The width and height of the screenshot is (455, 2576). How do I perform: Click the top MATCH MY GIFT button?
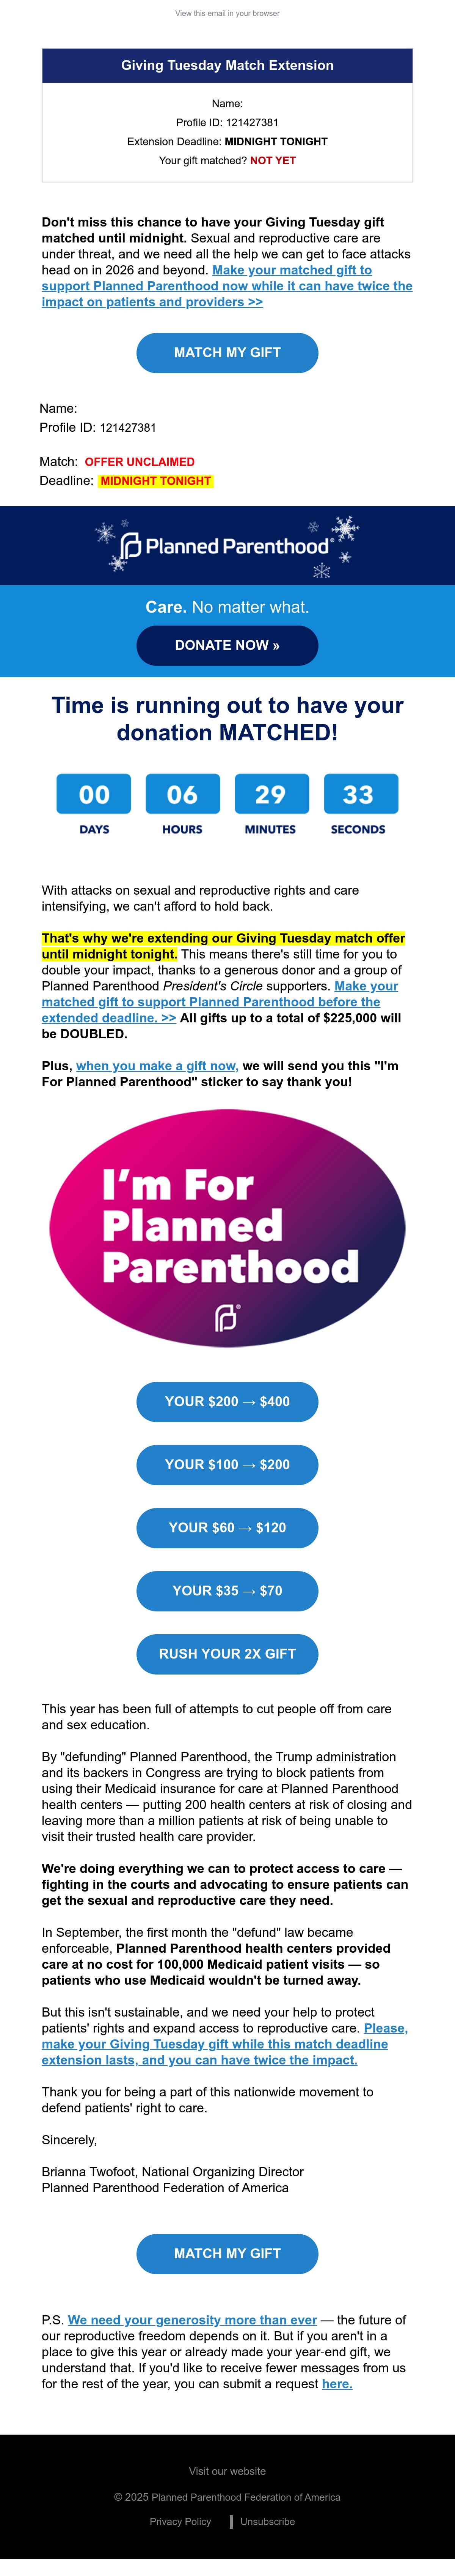[x=227, y=353]
